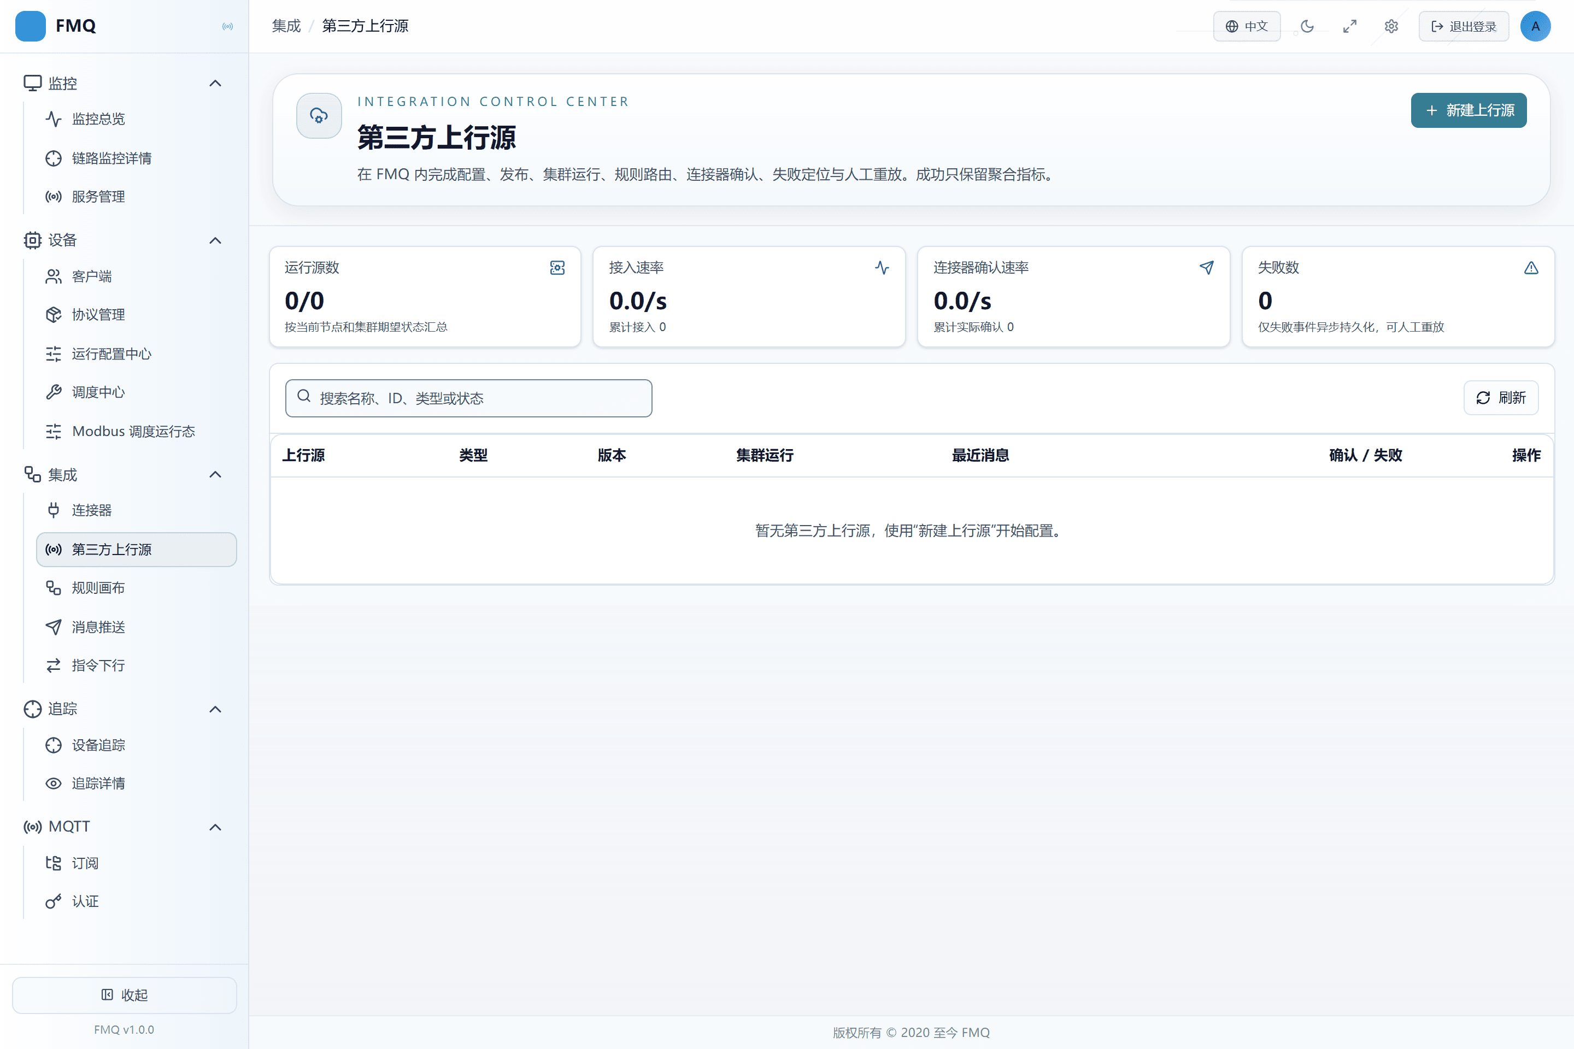This screenshot has width=1574, height=1049.
Task: Click the 刷新 button
Action: (1501, 398)
